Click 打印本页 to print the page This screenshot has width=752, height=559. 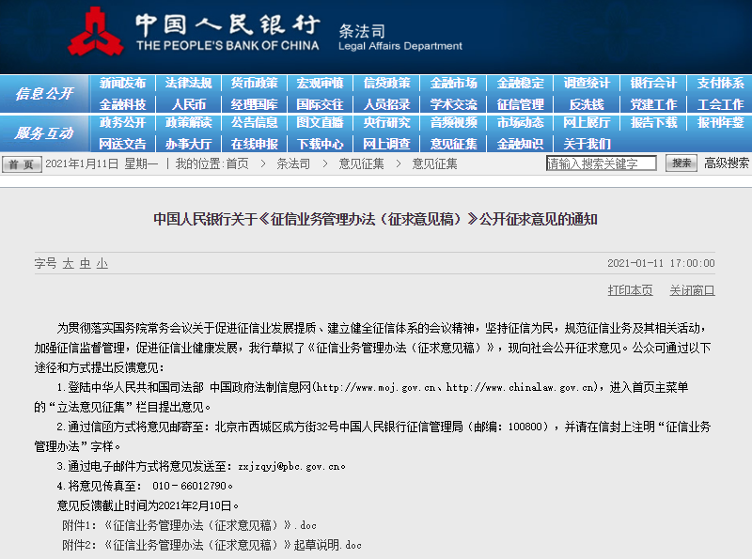[x=630, y=290]
